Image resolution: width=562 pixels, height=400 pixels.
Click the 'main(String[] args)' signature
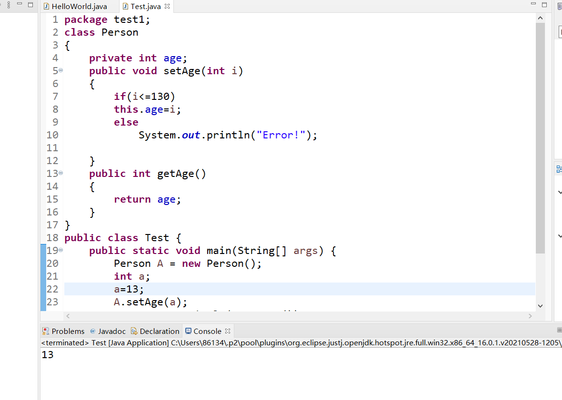(x=265, y=251)
